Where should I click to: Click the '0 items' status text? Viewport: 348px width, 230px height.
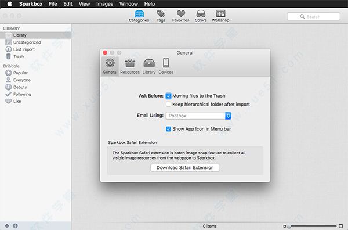(210, 226)
